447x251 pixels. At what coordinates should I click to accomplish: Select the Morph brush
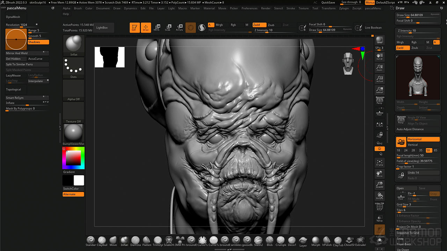(x=316, y=241)
